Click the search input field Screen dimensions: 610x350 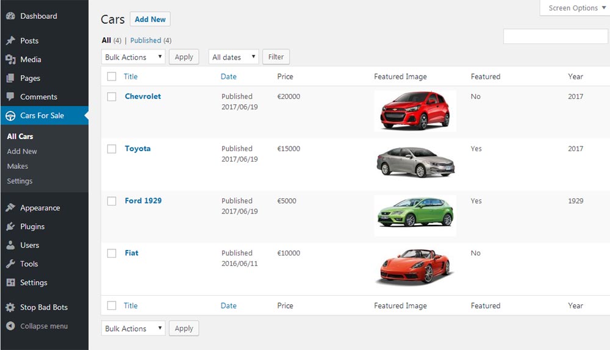pos(555,37)
